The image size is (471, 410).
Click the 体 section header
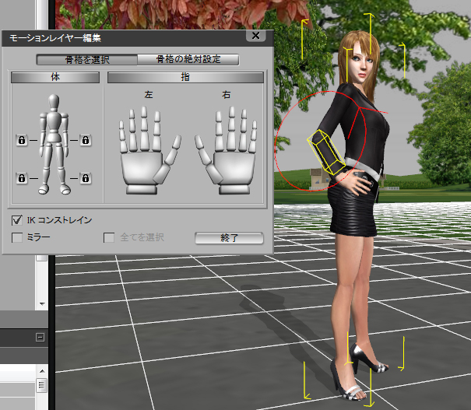(x=55, y=77)
